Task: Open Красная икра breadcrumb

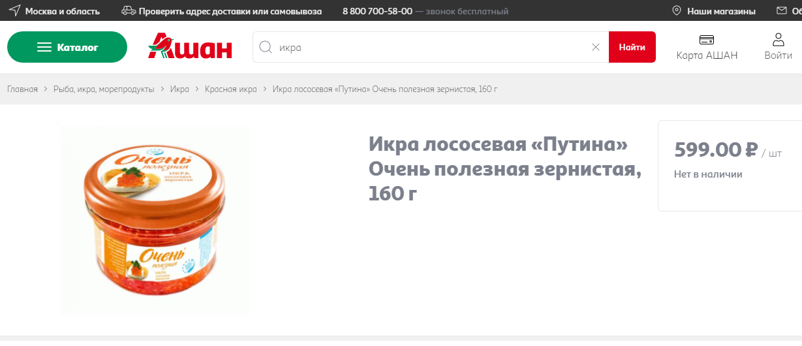Action: tap(231, 89)
